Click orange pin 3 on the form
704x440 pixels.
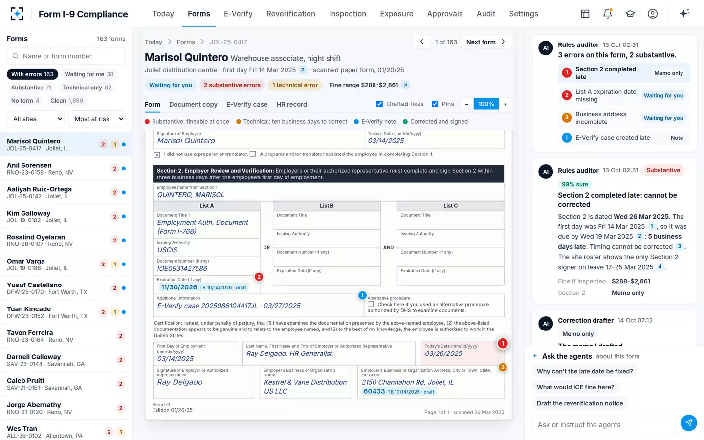pyautogui.click(x=503, y=367)
